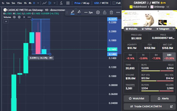Select the 5M change tab
The width and height of the screenshot is (177, 111).
[130, 57]
